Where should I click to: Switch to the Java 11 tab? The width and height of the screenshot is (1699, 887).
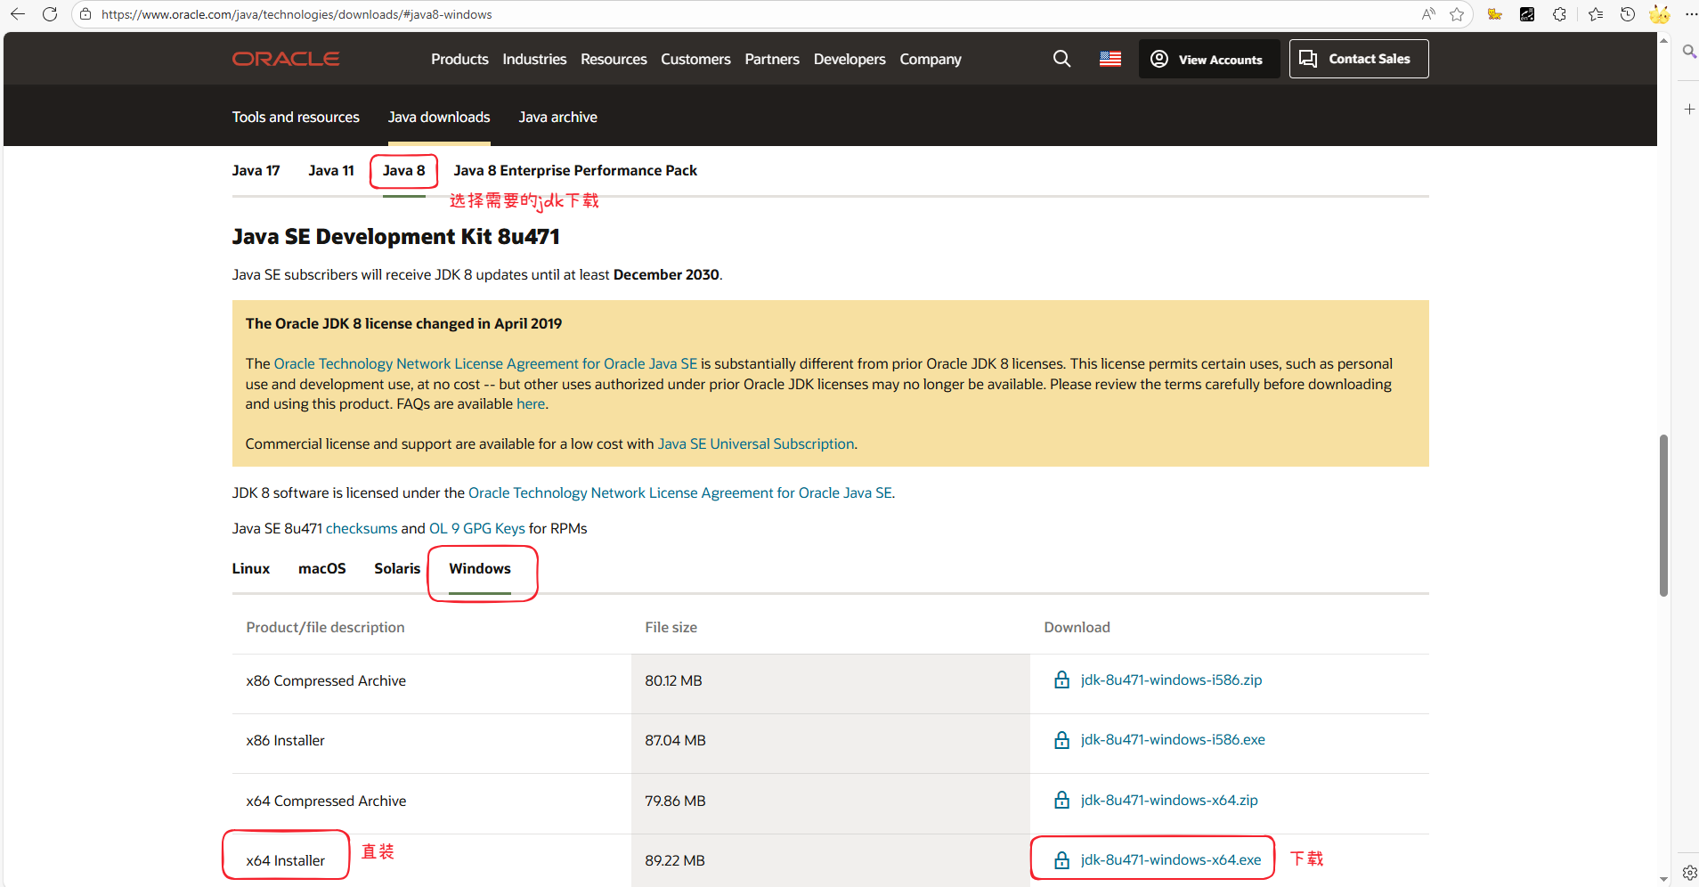coord(331,170)
